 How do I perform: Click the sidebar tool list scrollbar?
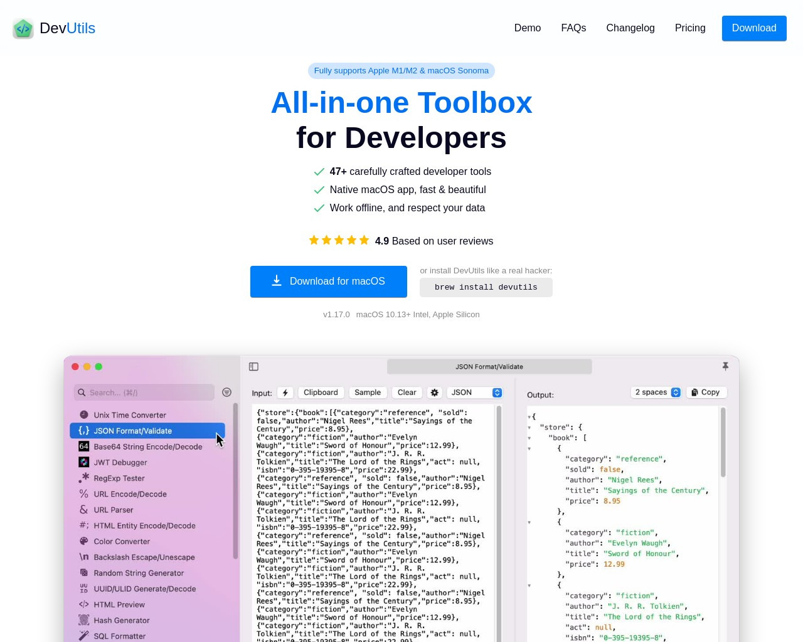[235, 481]
